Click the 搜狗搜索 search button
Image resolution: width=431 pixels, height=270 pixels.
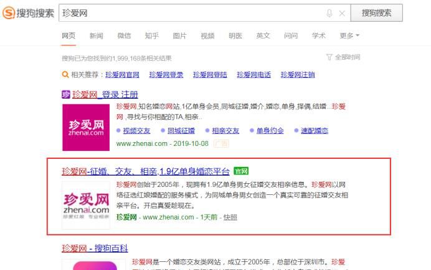tap(377, 12)
